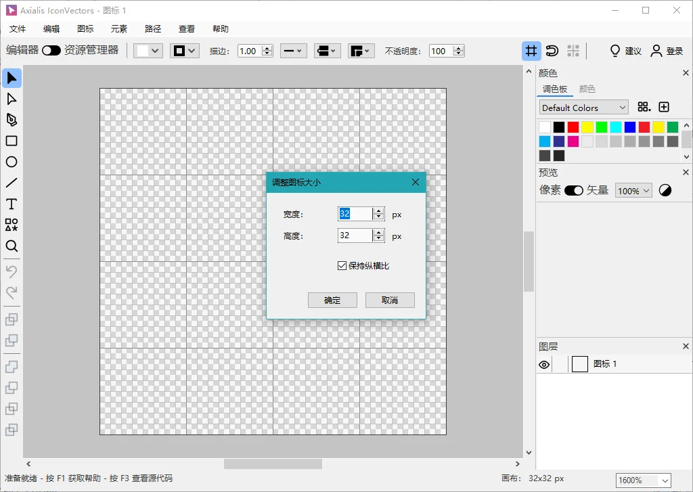693x492 pixels.
Task: Click the opacity stepper arrows
Action: [459, 51]
